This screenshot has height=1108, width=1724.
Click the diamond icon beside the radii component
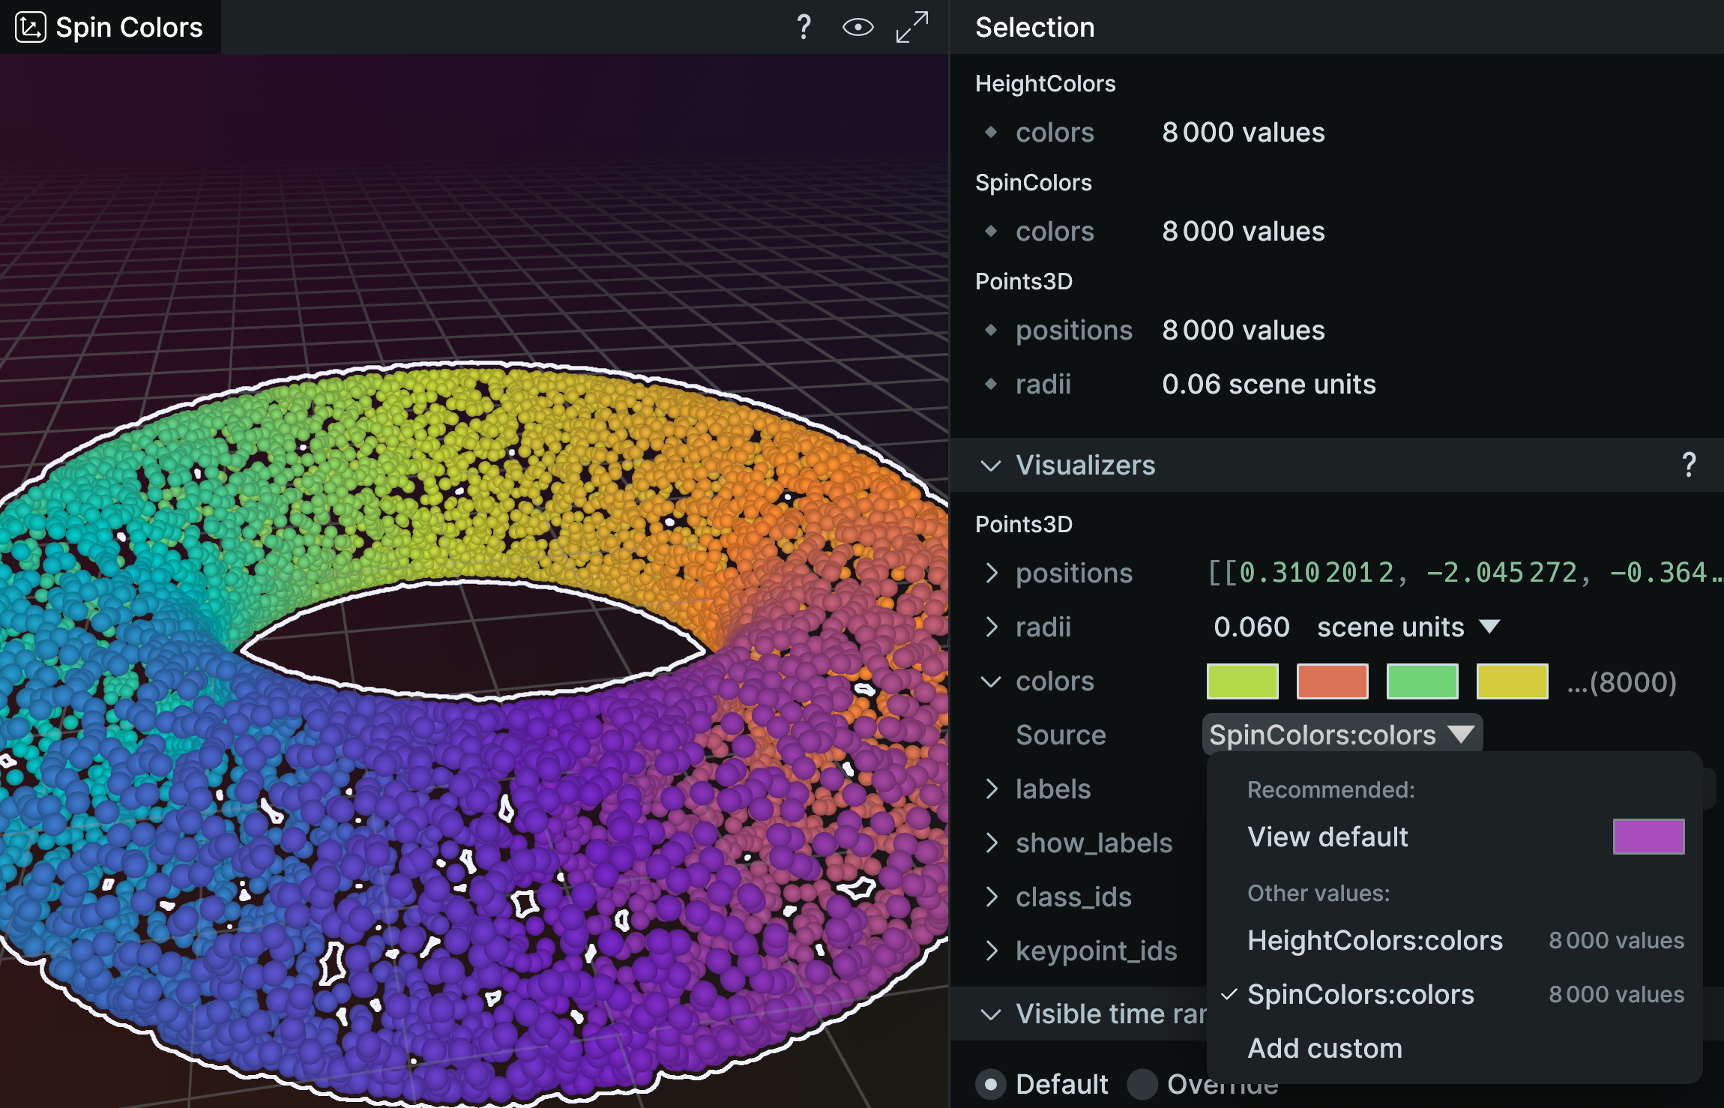point(991,385)
